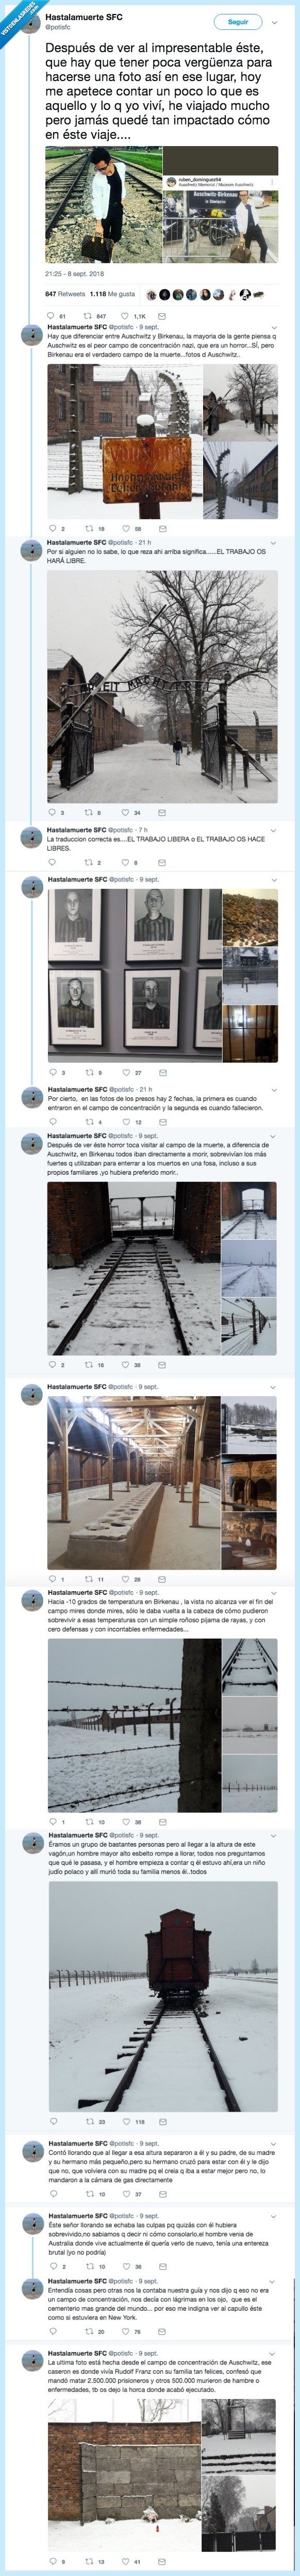Open the 847 Retweets list link
Viewport: 300px width, 2576px height.
tap(65, 294)
